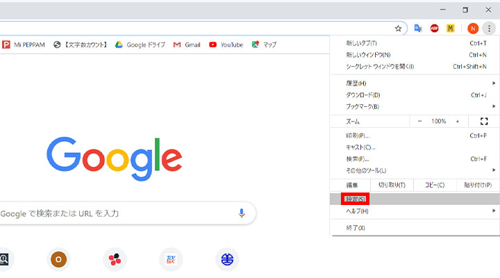500x278 pixels.
Task: Open ダウンロード(D) from the menu
Action: (x=415, y=95)
